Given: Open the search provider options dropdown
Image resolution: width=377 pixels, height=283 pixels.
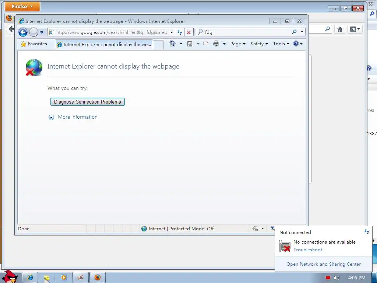Looking at the screenshot, I should [302, 32].
